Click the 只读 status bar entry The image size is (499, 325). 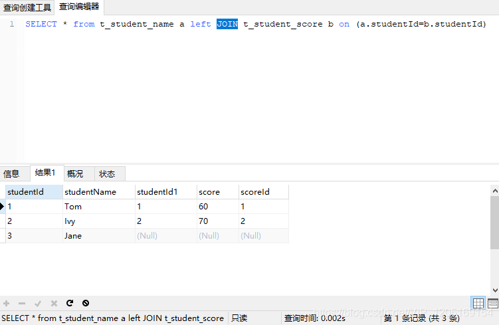[x=239, y=318]
